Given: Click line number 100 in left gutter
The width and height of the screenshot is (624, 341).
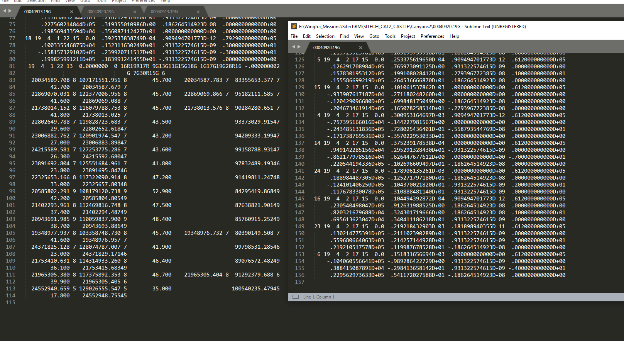Looking at the screenshot, I should click(x=11, y=198).
